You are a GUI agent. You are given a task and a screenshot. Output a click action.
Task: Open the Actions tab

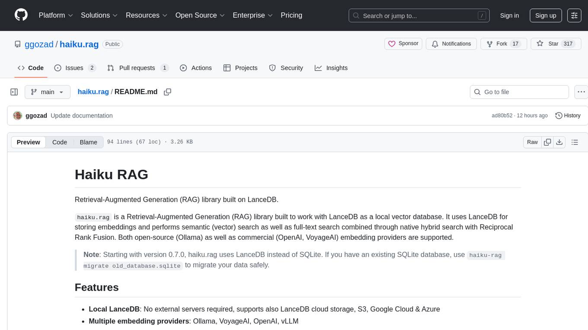click(x=196, y=68)
